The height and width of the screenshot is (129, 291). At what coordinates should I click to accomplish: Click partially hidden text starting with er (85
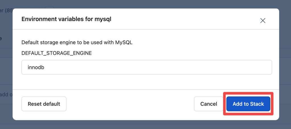click(x=6, y=10)
